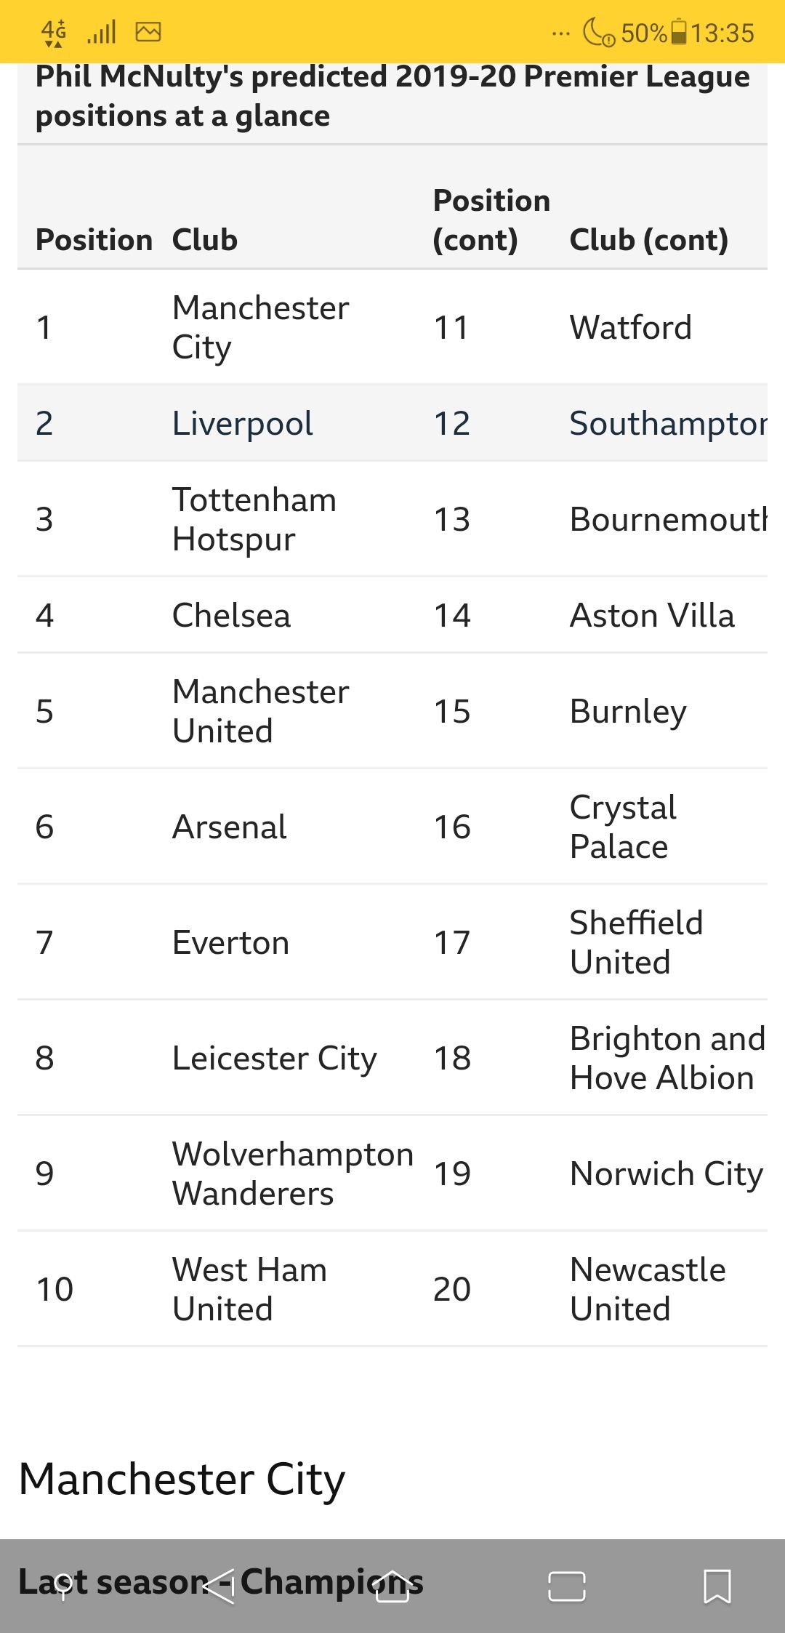Tap the bookmark icon in bottom bar
This screenshot has width=785, height=1633.
(x=717, y=1586)
